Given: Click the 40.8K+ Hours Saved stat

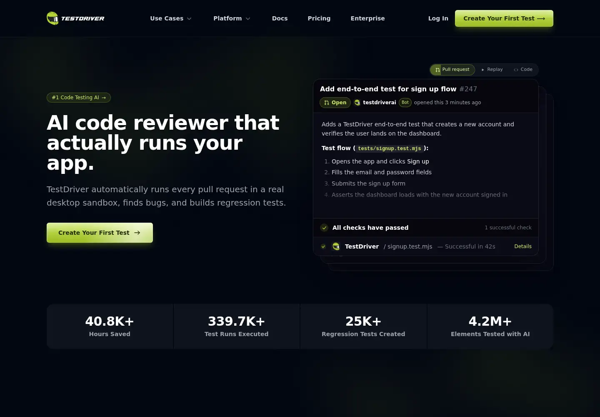Looking at the screenshot, I should (110, 327).
